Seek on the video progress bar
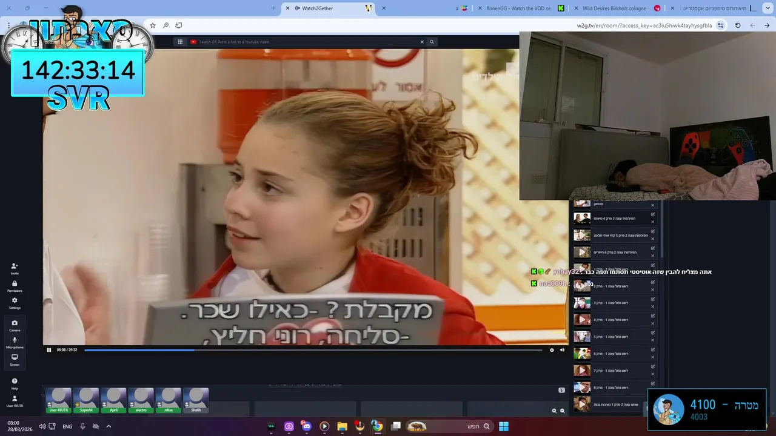 pyautogui.click(x=313, y=350)
